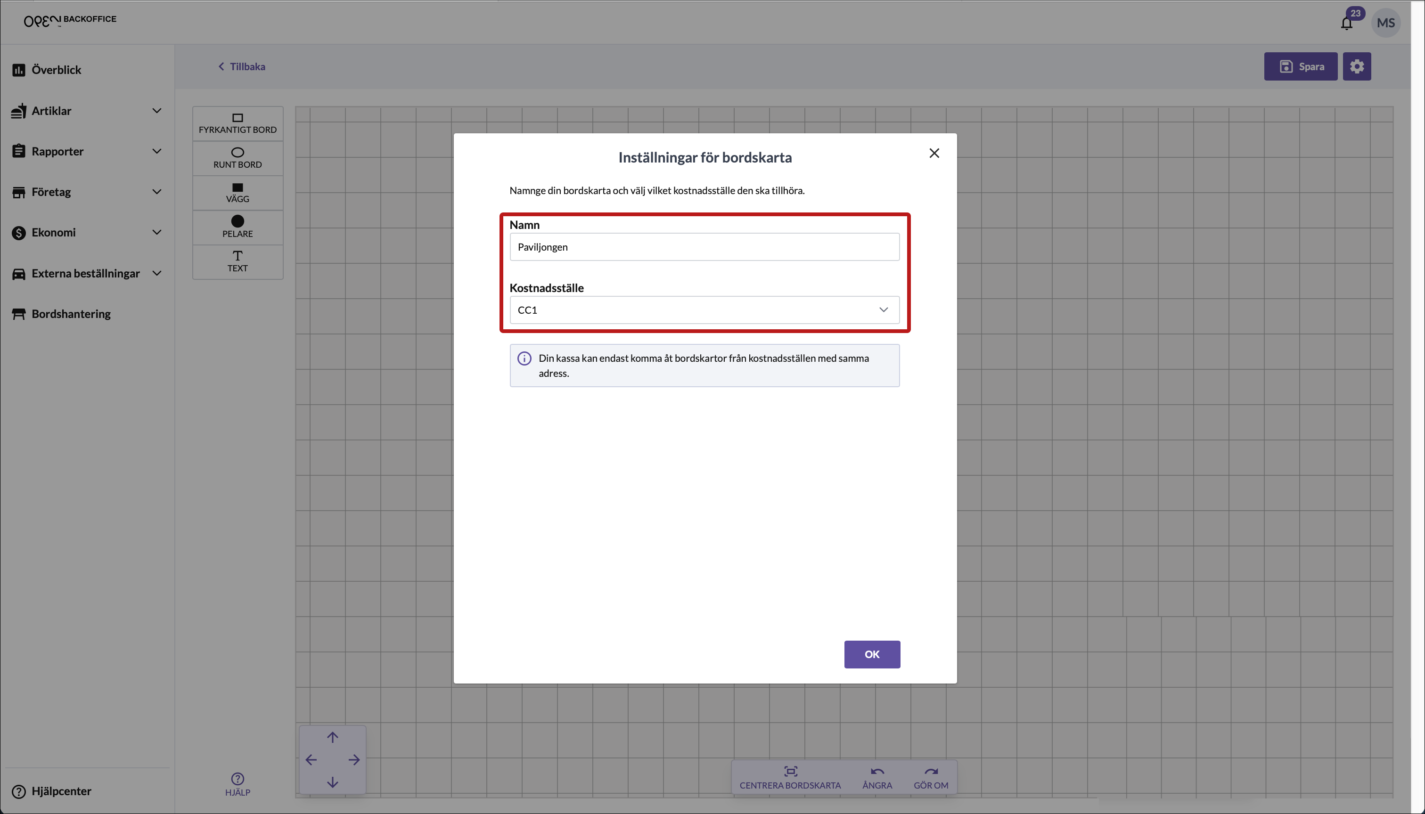Add a Pelare element

[237, 228]
